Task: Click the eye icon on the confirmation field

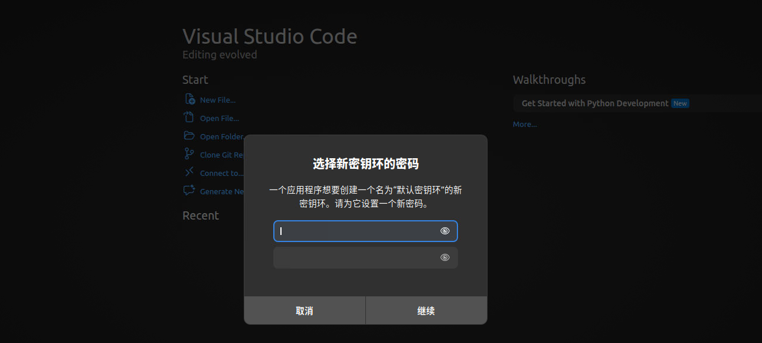Action: coord(444,257)
